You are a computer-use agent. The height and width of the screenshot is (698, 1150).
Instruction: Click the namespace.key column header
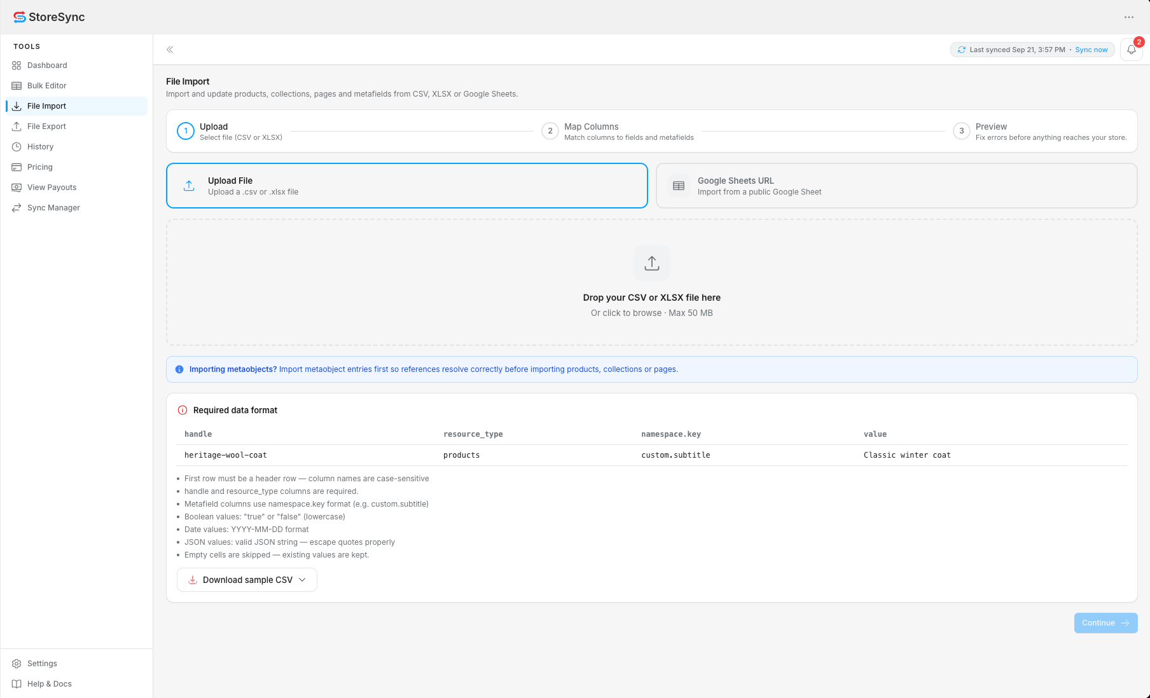coord(671,434)
